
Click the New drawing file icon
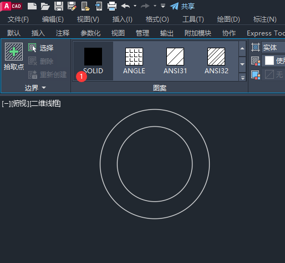click(32, 6)
